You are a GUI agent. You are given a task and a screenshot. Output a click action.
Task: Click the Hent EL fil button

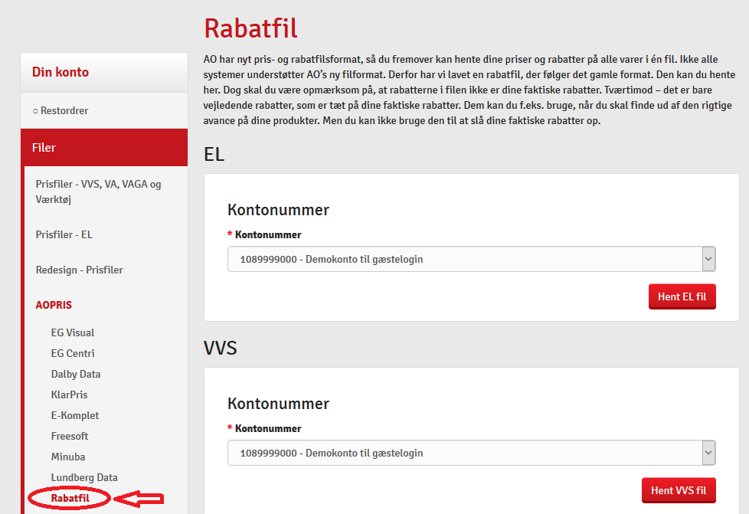[x=682, y=296]
